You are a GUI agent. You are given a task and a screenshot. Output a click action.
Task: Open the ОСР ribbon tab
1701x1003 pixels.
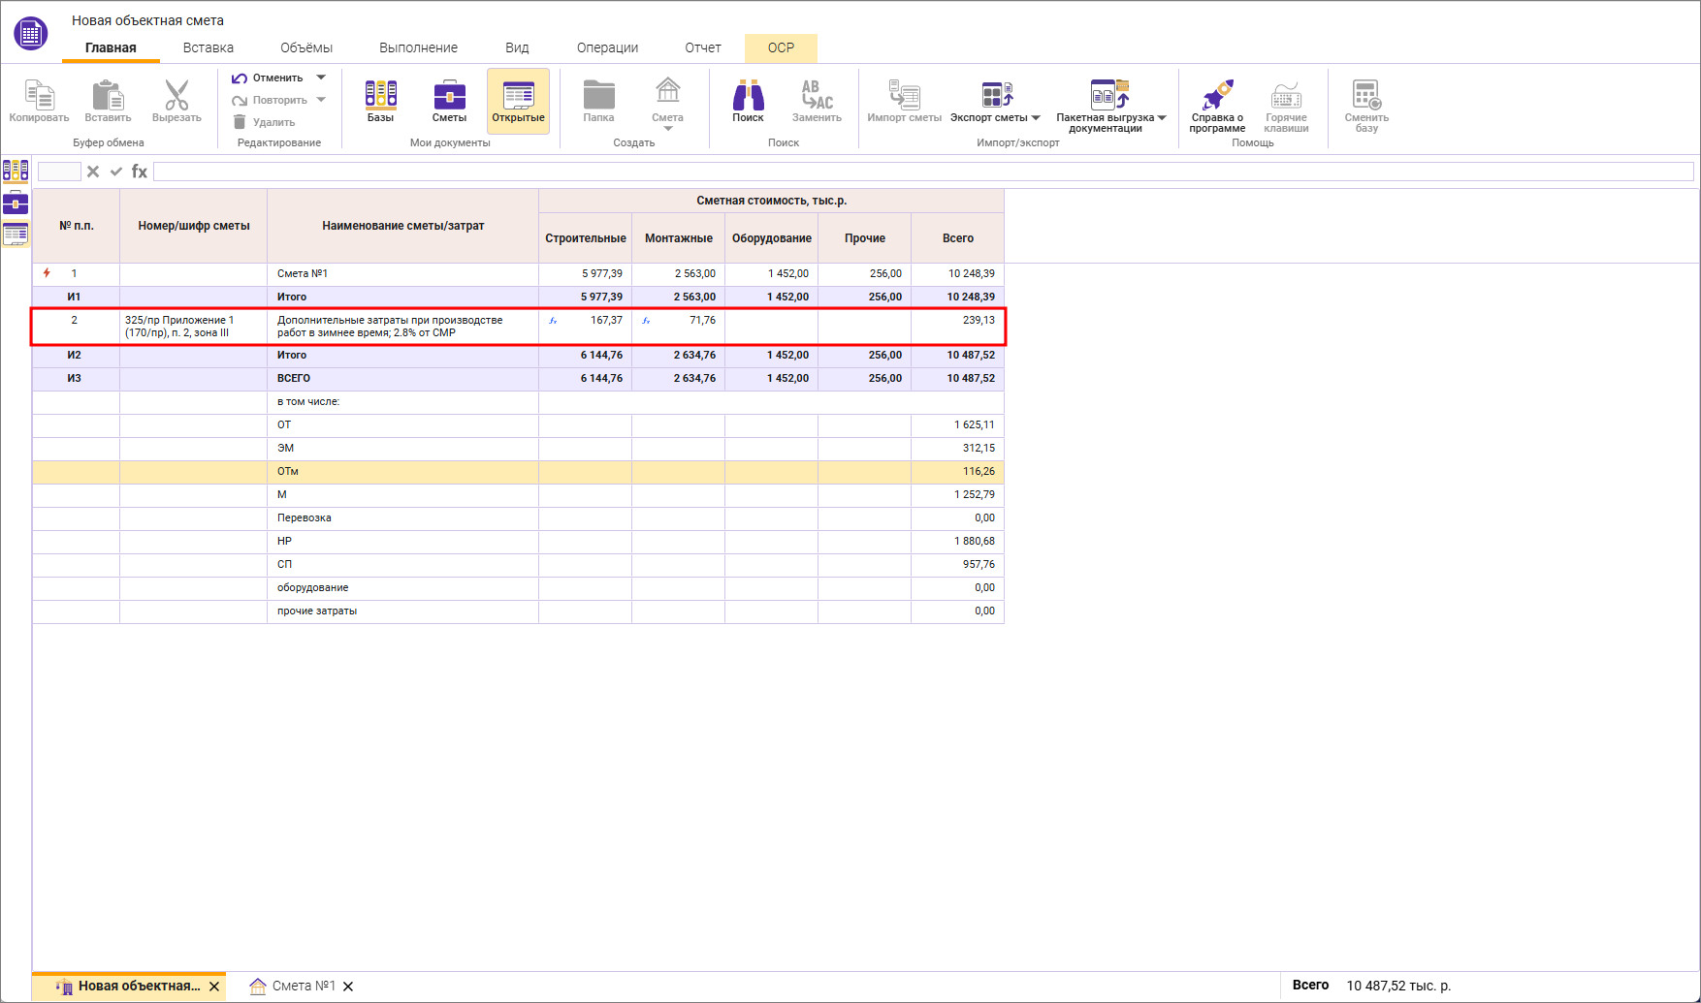point(781,47)
